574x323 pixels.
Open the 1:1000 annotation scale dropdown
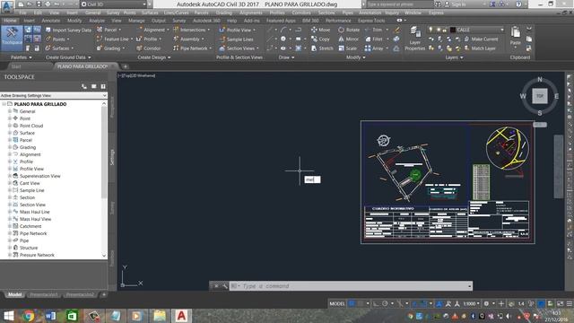472,303
